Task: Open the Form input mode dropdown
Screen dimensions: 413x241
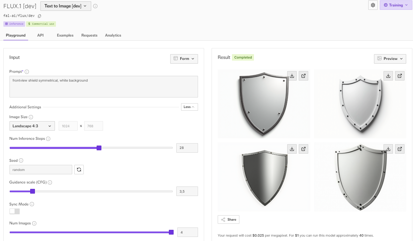Action: pos(184,59)
